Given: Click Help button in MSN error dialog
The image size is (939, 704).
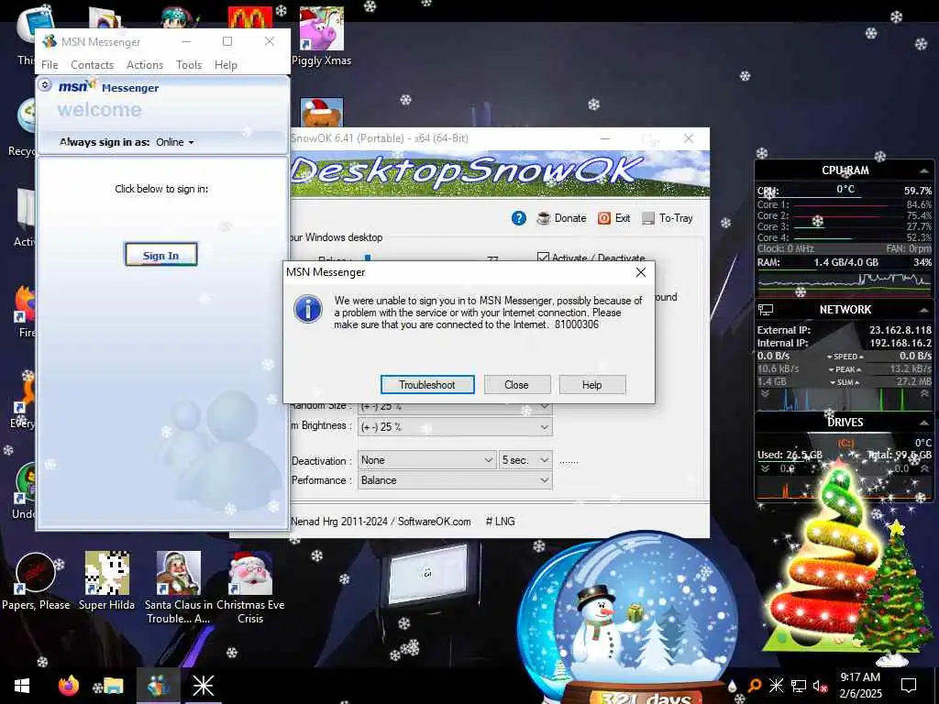Looking at the screenshot, I should click(x=591, y=384).
